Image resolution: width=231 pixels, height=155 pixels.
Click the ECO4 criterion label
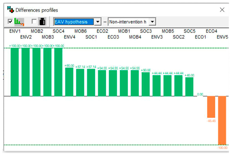[x=211, y=31]
